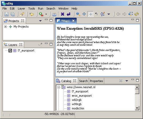The image size is (143, 119).
Task: Click the yellow Refresh arrows icon
Action: click(x=137, y=14)
